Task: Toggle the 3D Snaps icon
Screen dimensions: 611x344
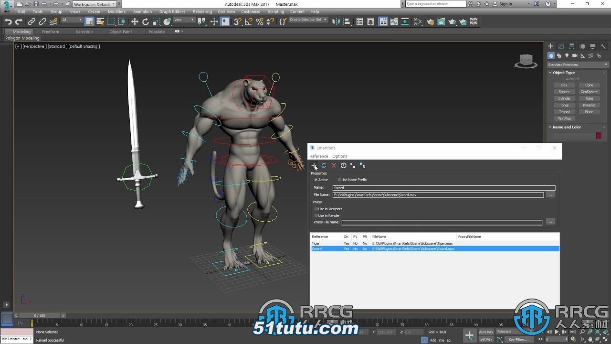Action: click(238, 21)
